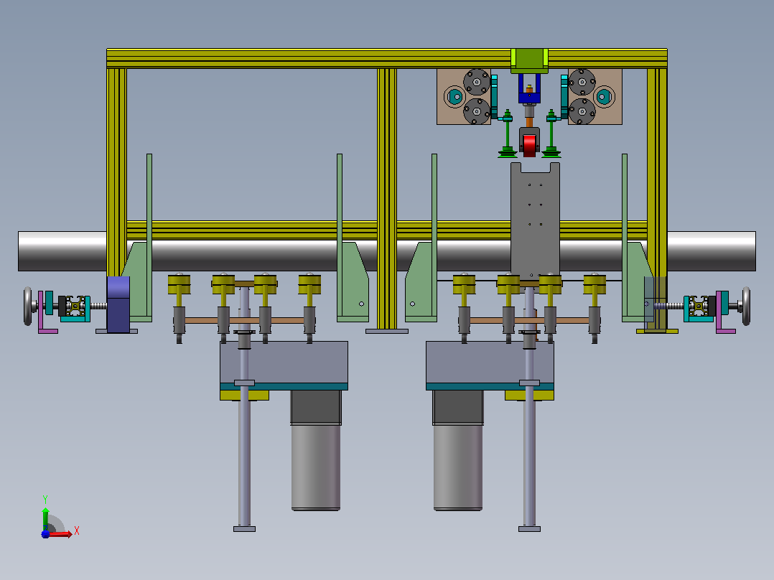Click the left gray motor cylinder
The height and width of the screenshot is (580, 774).
315,467
